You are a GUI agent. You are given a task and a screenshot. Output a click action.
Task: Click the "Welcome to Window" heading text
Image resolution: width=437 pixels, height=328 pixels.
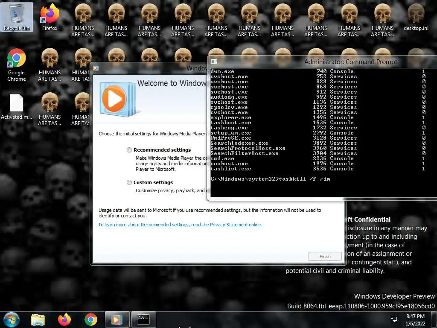[172, 83]
